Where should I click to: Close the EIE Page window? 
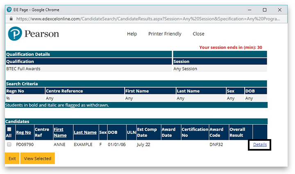[279, 9]
